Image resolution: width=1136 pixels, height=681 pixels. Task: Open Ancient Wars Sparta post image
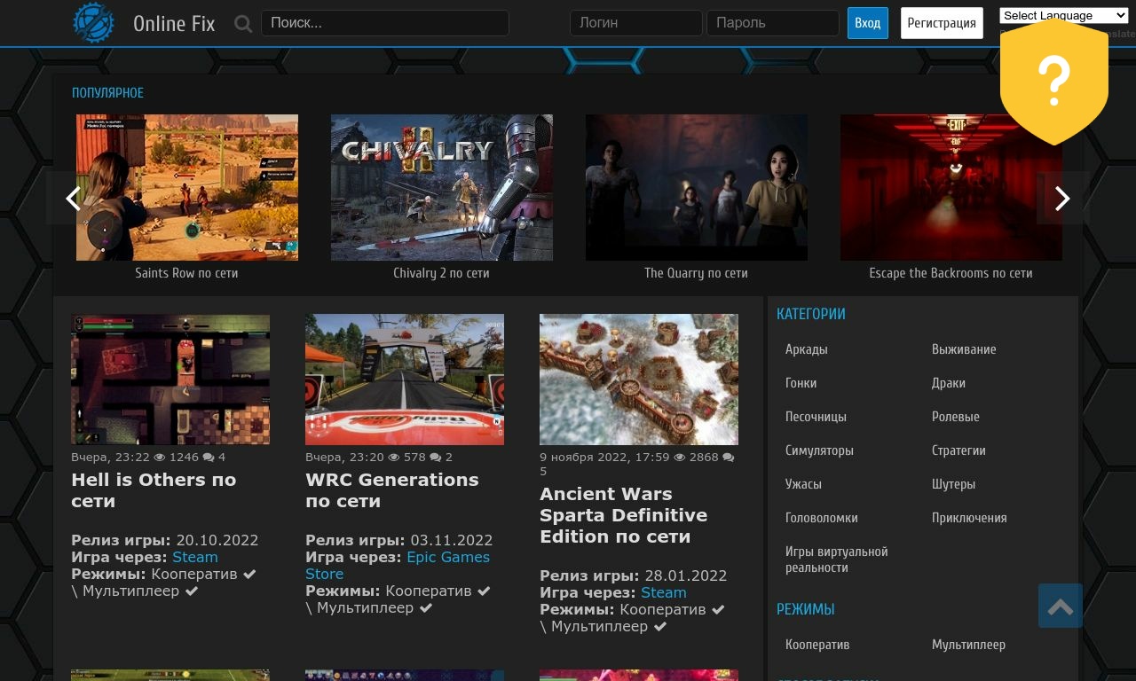[639, 380]
